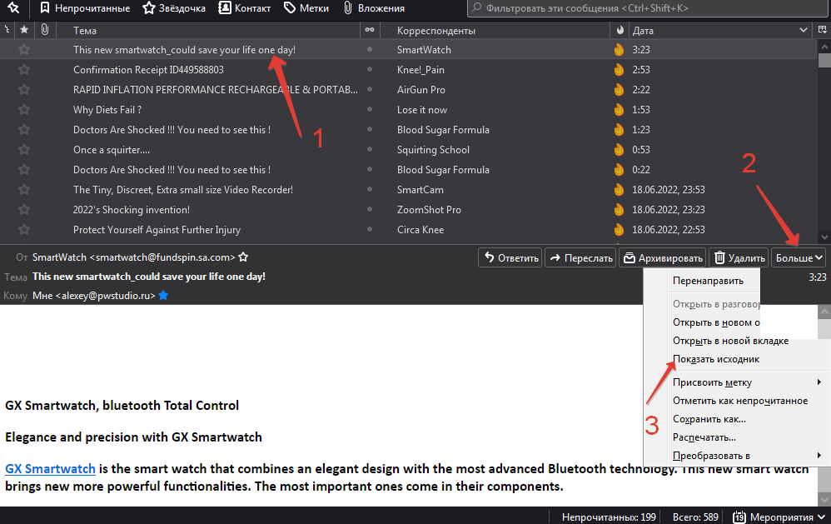Image resolution: width=831 pixels, height=524 pixels.
Task: Open the Больше dropdown menu
Action: (x=799, y=257)
